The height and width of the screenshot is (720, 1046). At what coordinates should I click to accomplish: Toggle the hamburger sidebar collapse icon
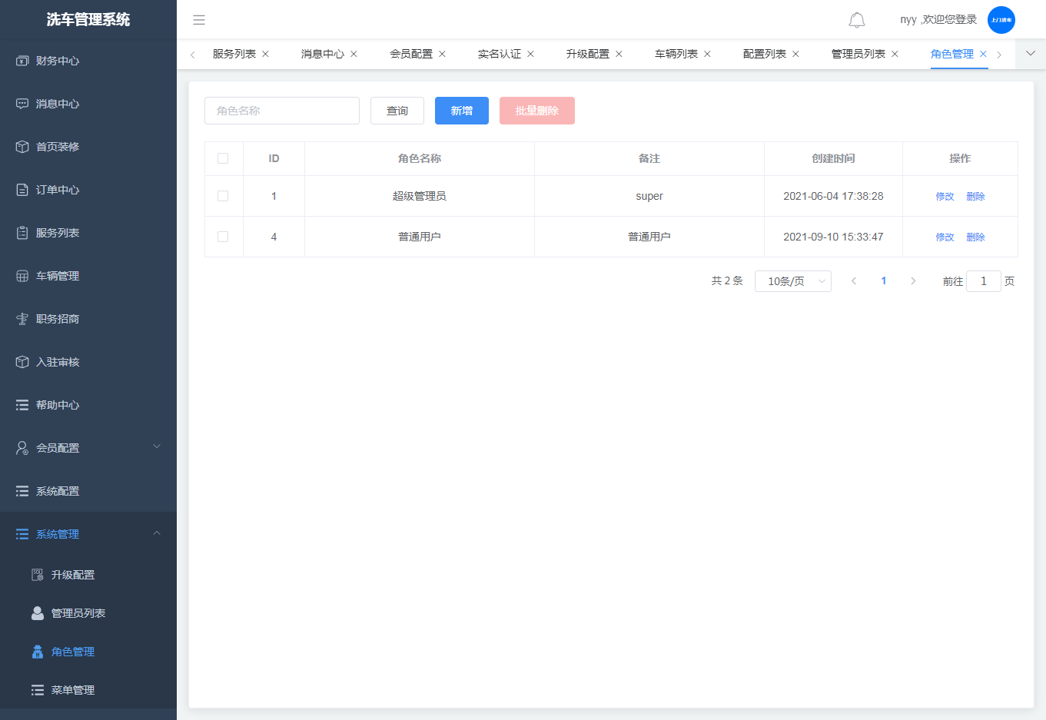point(199,20)
